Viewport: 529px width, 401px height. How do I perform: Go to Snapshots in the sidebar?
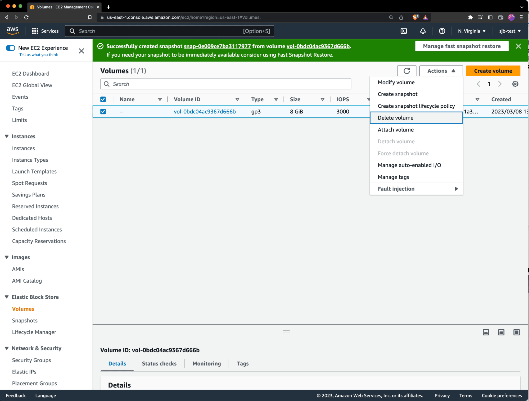tap(25, 321)
